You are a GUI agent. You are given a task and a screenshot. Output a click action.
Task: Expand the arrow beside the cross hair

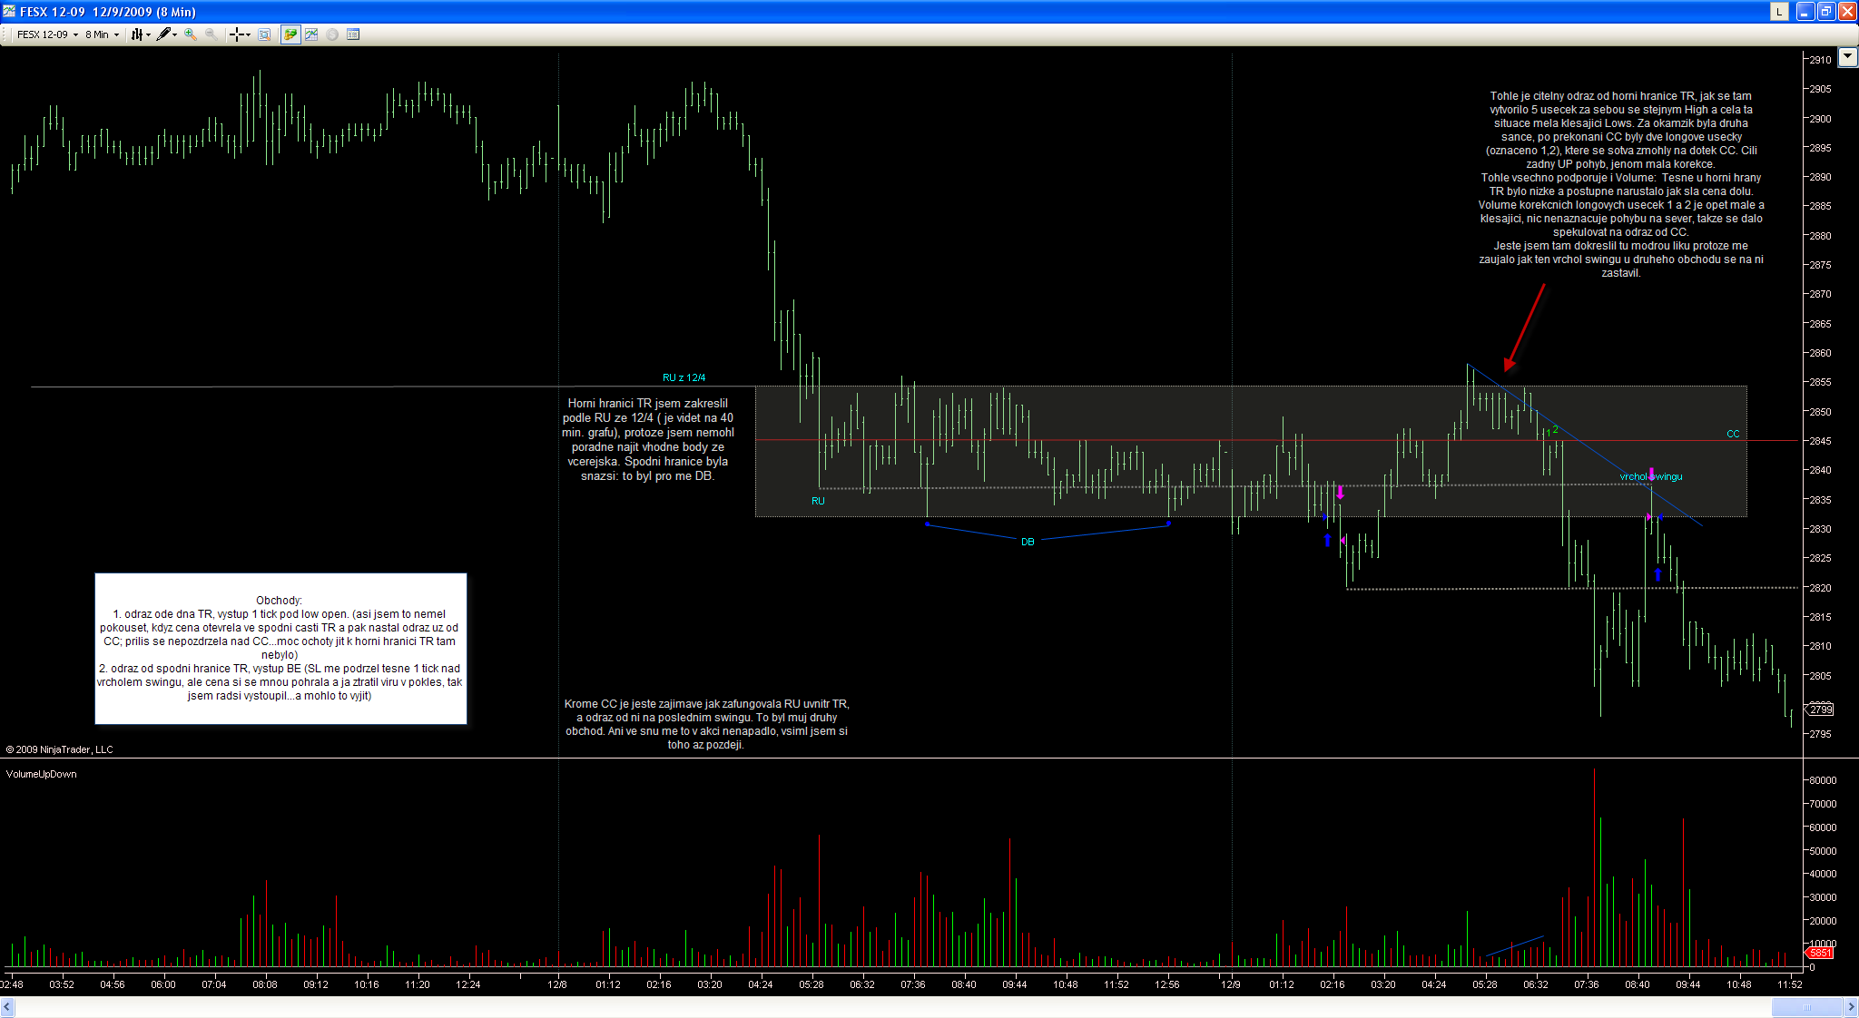248,34
